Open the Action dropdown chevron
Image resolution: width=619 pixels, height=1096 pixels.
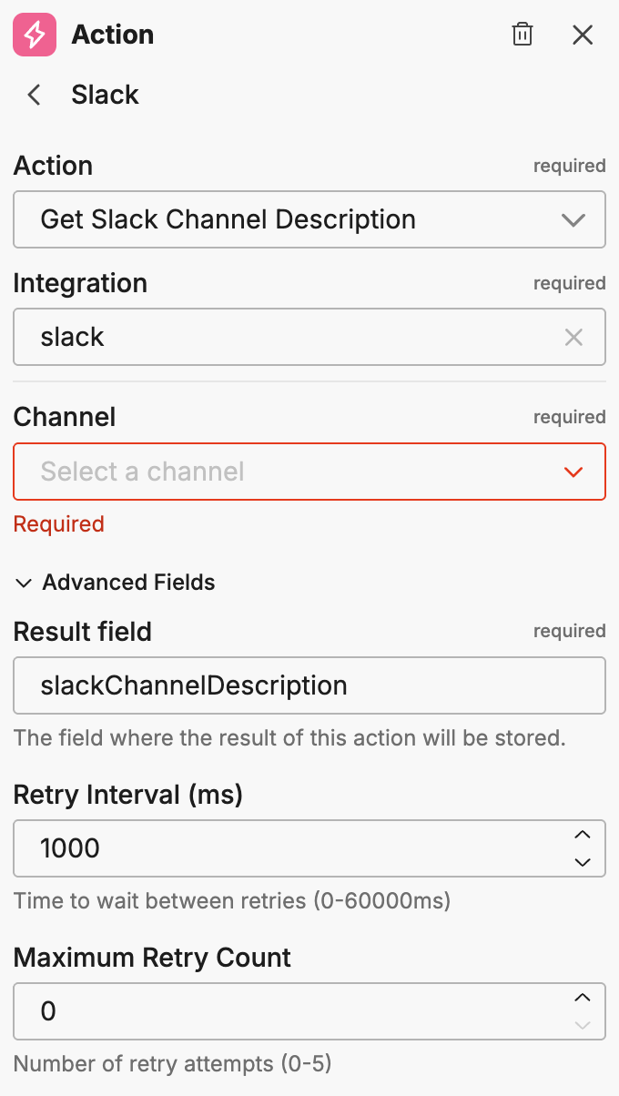(573, 220)
